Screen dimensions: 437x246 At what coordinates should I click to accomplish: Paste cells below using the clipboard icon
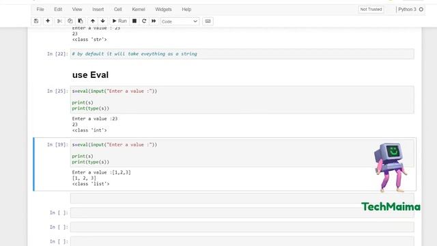click(81, 21)
